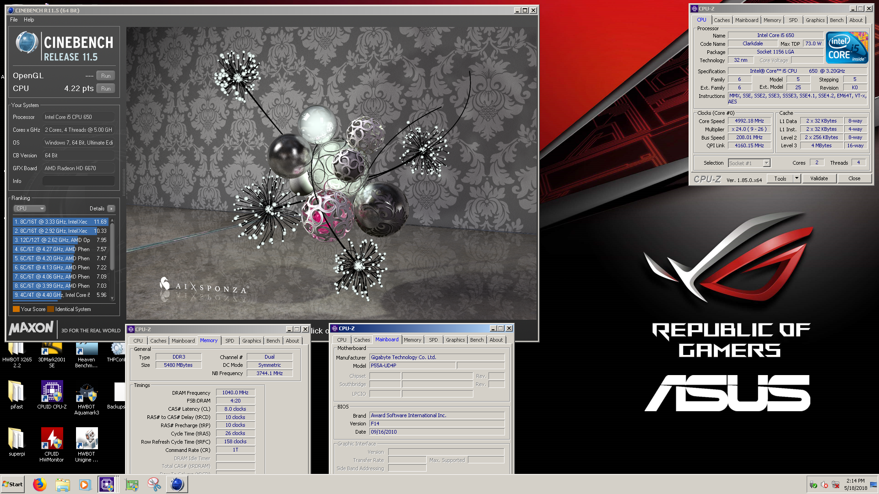Open the Backups desktop item

[x=117, y=395]
